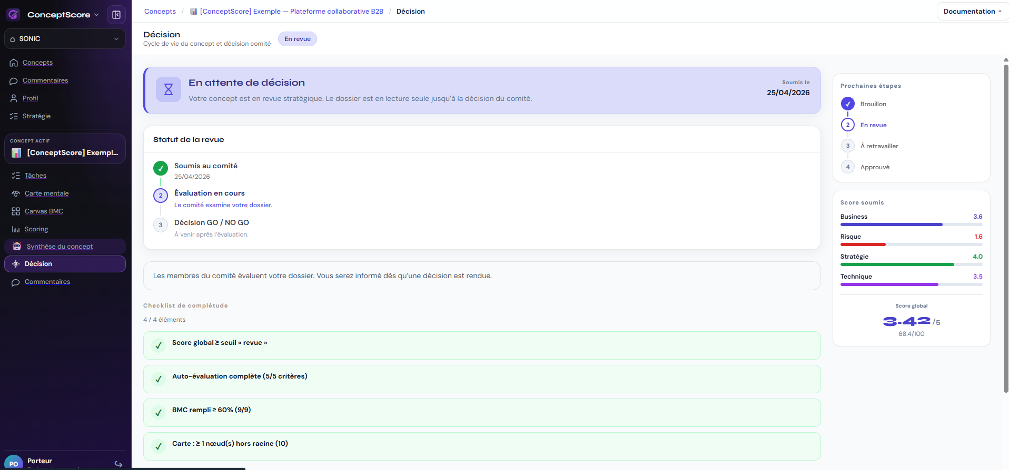Image resolution: width=1009 pixels, height=470 pixels.
Task: Open the Plateforme collaborative B2B breadcrumb link
Action: pyautogui.click(x=292, y=12)
